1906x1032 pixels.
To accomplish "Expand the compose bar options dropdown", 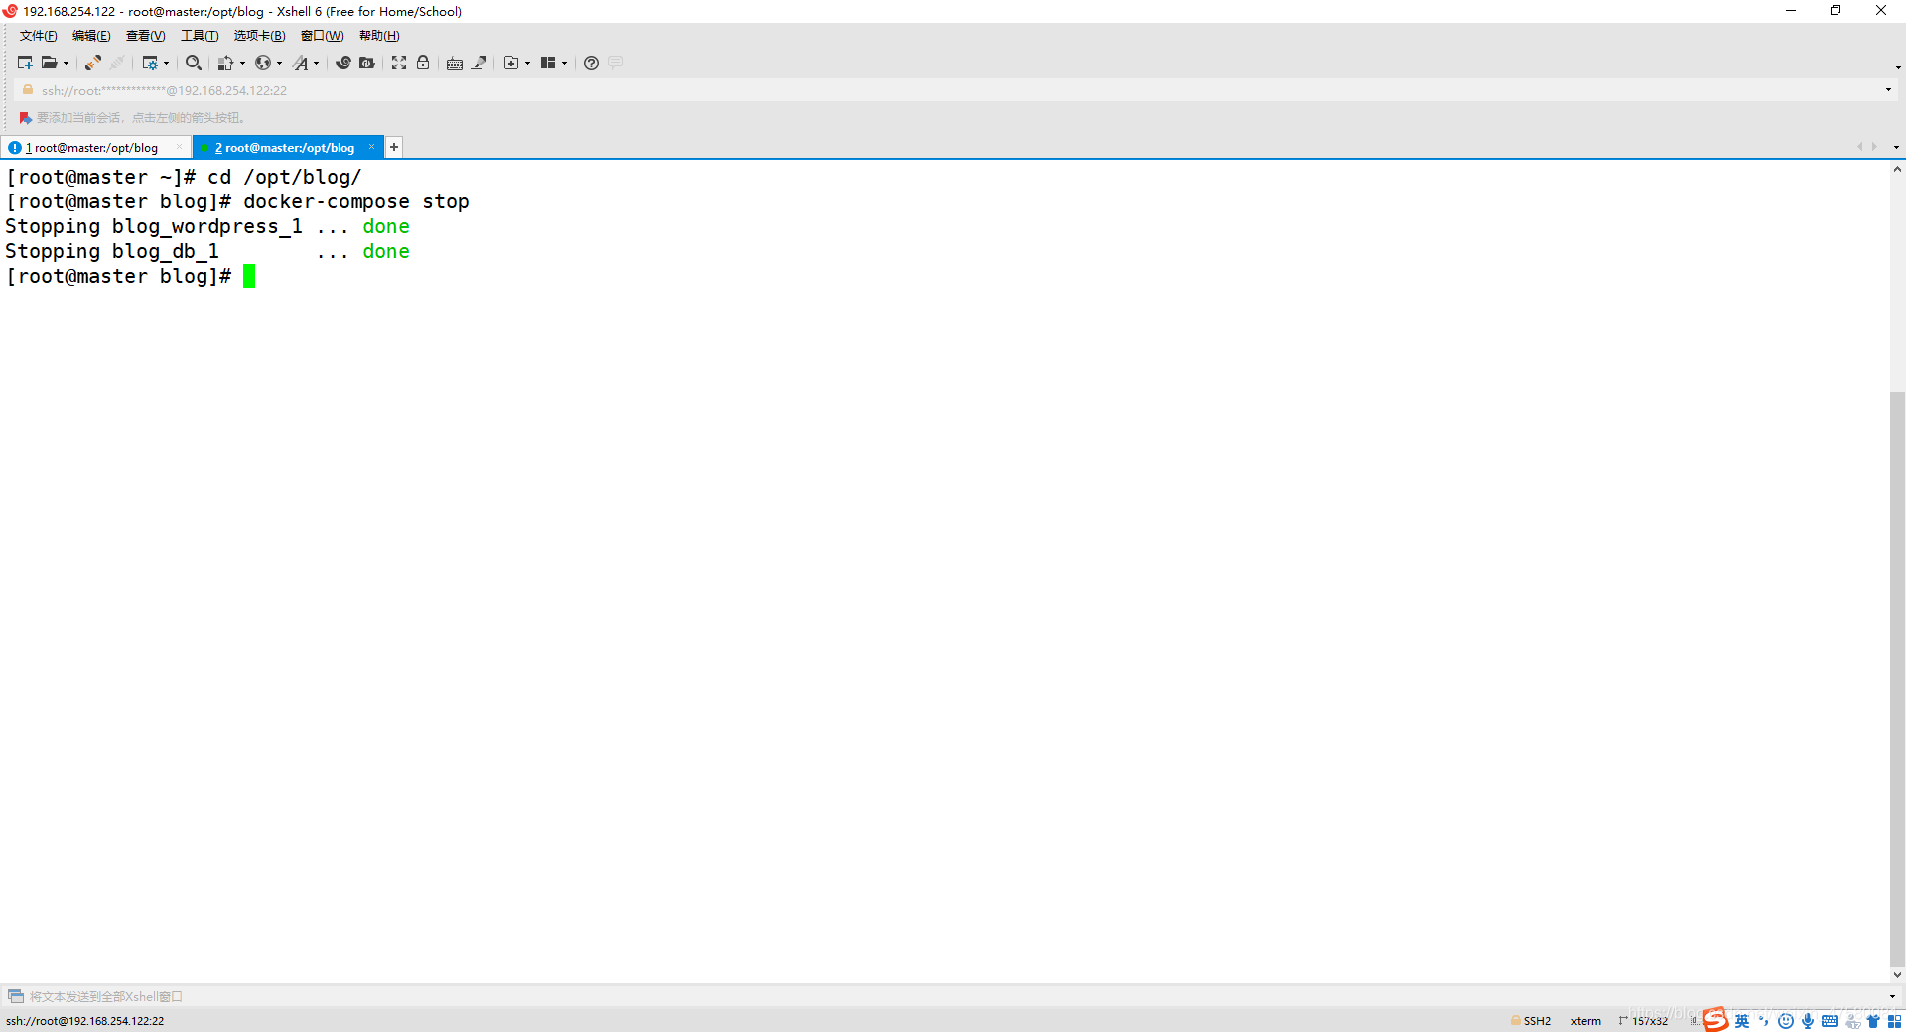I will click(x=1892, y=997).
